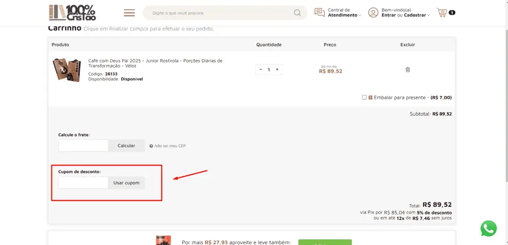Open the shopping cart icon
508x245 pixels.
click(x=441, y=12)
